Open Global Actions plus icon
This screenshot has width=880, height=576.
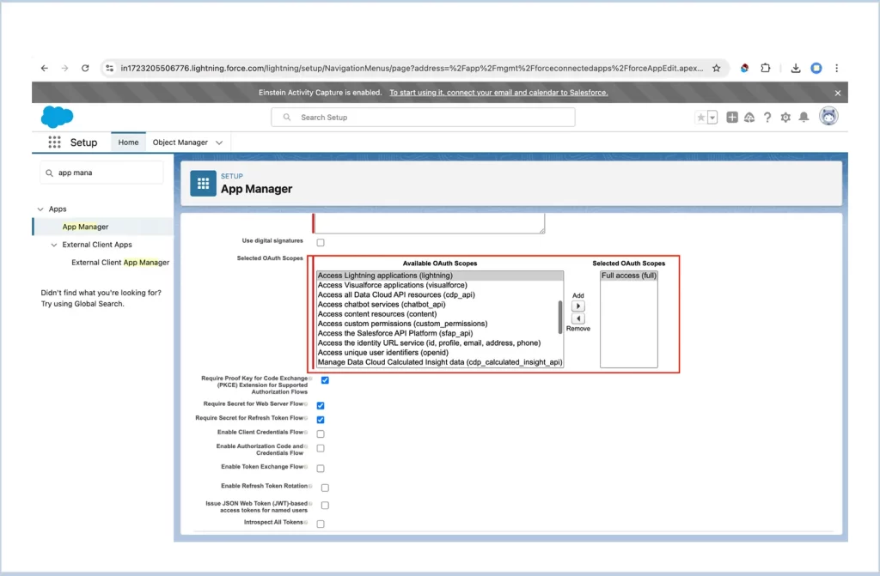click(x=732, y=118)
